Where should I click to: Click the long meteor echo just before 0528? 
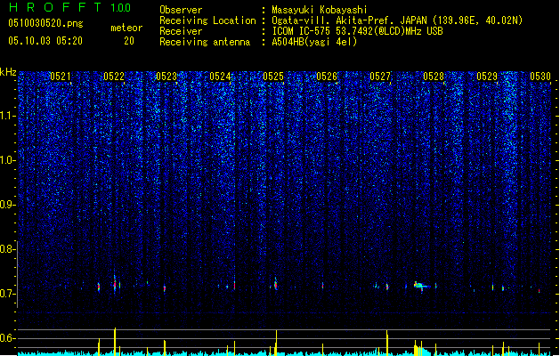[421, 286]
